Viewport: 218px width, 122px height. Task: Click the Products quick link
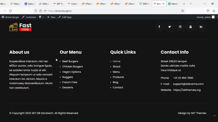point(118,77)
